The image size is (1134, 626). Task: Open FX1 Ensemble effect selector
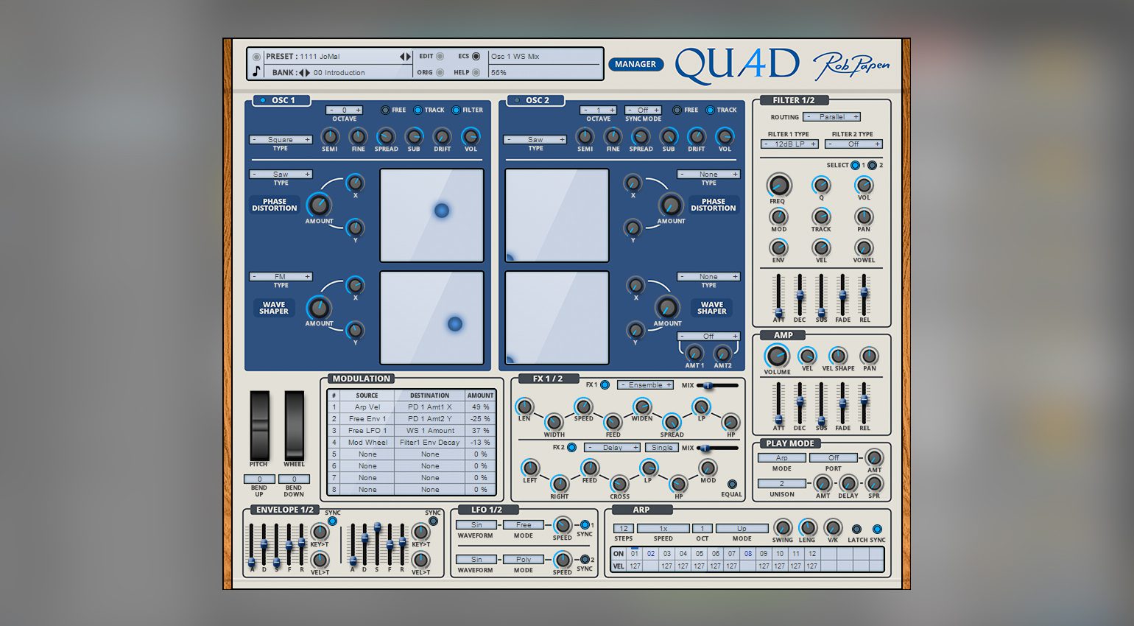click(646, 385)
